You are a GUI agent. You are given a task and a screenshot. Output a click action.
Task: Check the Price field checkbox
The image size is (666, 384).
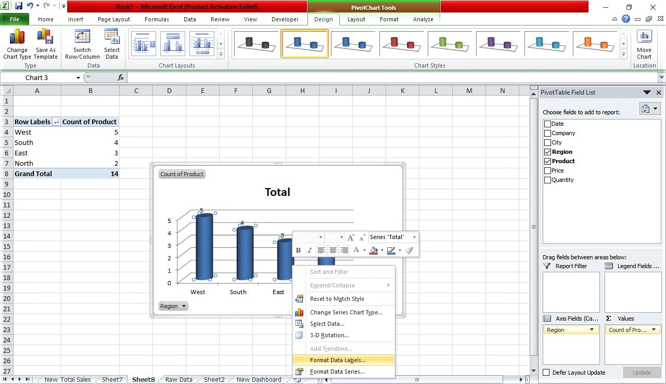pos(547,170)
